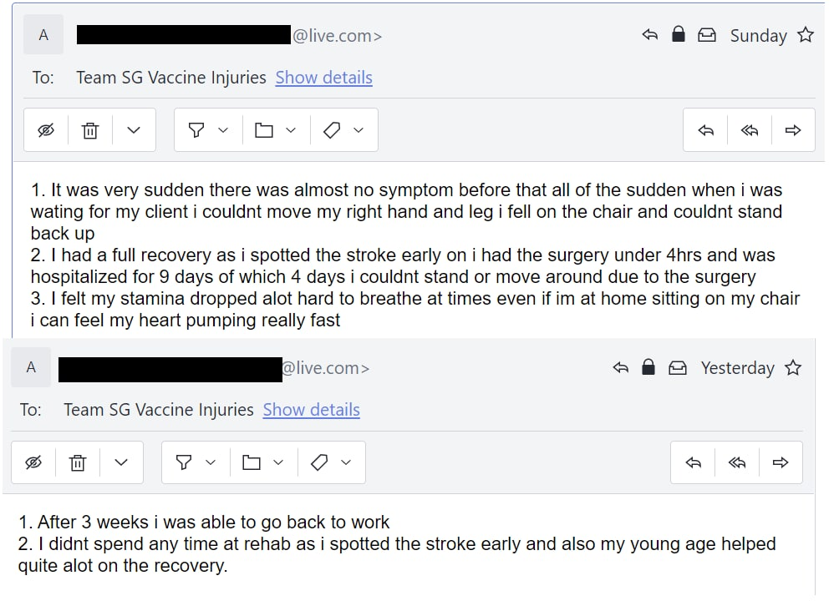Click reply-all in the Sunday email toolbar

click(x=750, y=130)
